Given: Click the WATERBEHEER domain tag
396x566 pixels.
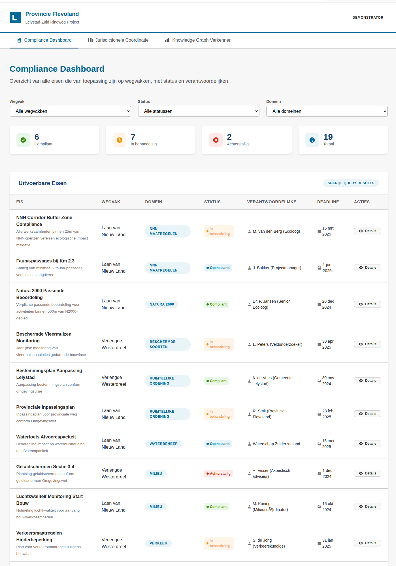Looking at the screenshot, I should 164,444.
